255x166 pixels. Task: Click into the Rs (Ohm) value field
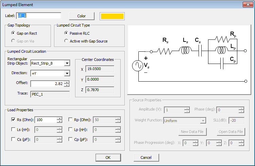coord(45,120)
